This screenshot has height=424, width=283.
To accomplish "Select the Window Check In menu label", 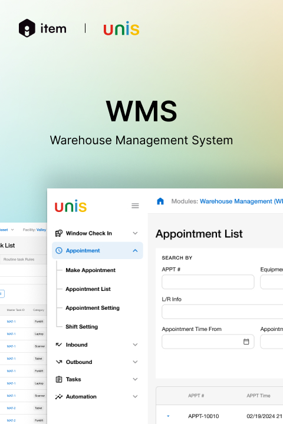I will click(89, 233).
